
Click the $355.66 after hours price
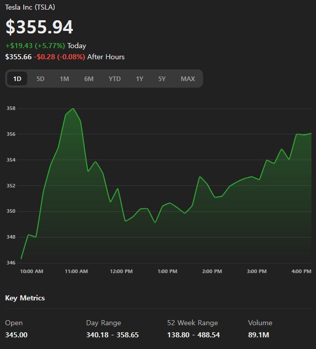coord(18,57)
